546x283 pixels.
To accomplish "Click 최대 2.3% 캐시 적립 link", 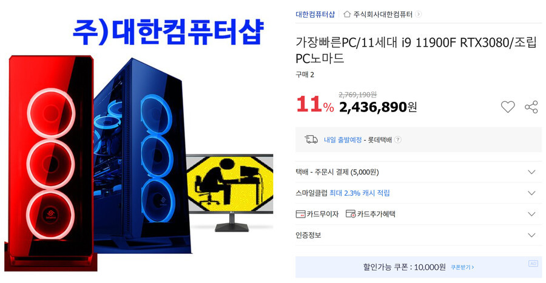I will pos(359,193).
